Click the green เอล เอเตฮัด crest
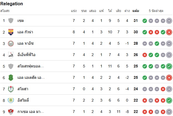 11,77
